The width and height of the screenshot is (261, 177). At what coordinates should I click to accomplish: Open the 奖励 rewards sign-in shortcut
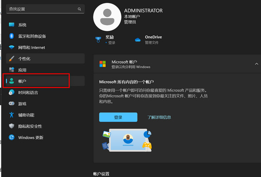[109, 40]
